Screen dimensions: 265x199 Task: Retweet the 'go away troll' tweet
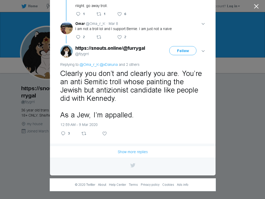99,14
